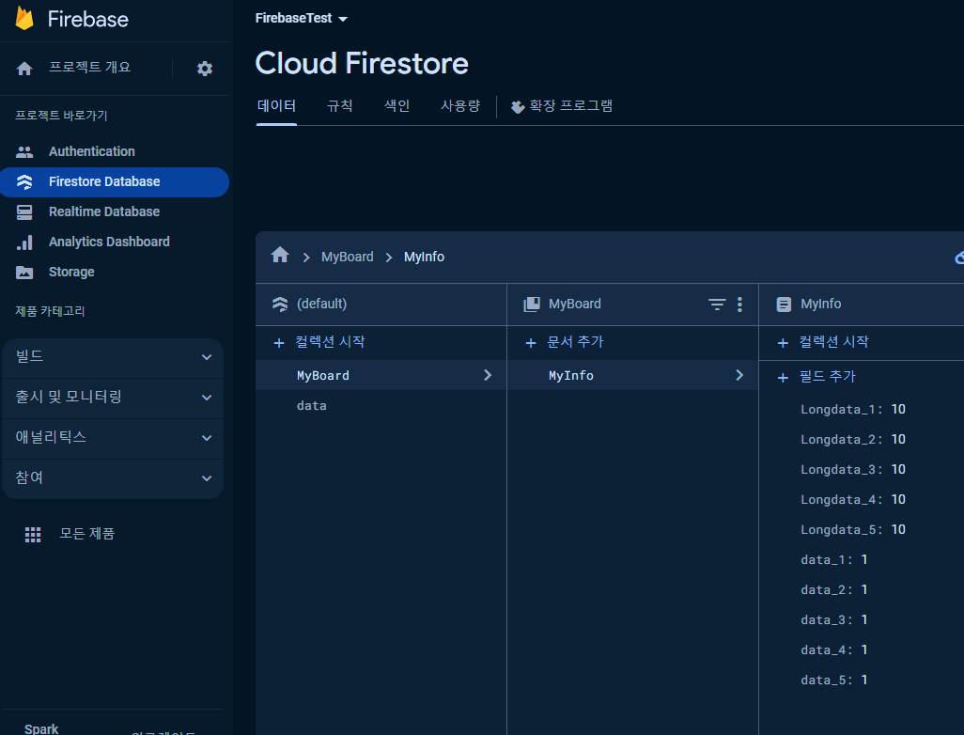
Task: Open MyBoard three-dot more menu
Action: (x=739, y=304)
